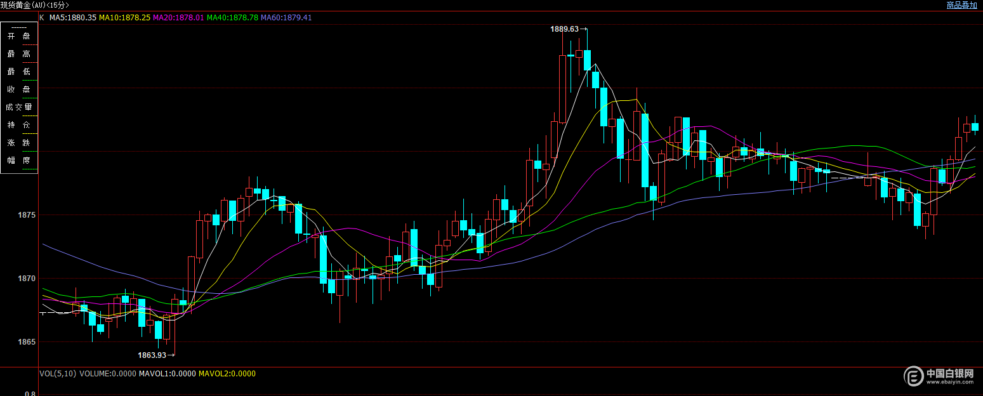Click the MAVOL2 volume label
This screenshot has height=396, width=983.
tap(227, 374)
